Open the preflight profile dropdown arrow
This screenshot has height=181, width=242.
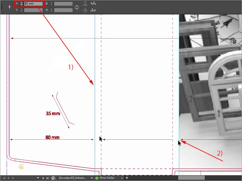click(92, 178)
